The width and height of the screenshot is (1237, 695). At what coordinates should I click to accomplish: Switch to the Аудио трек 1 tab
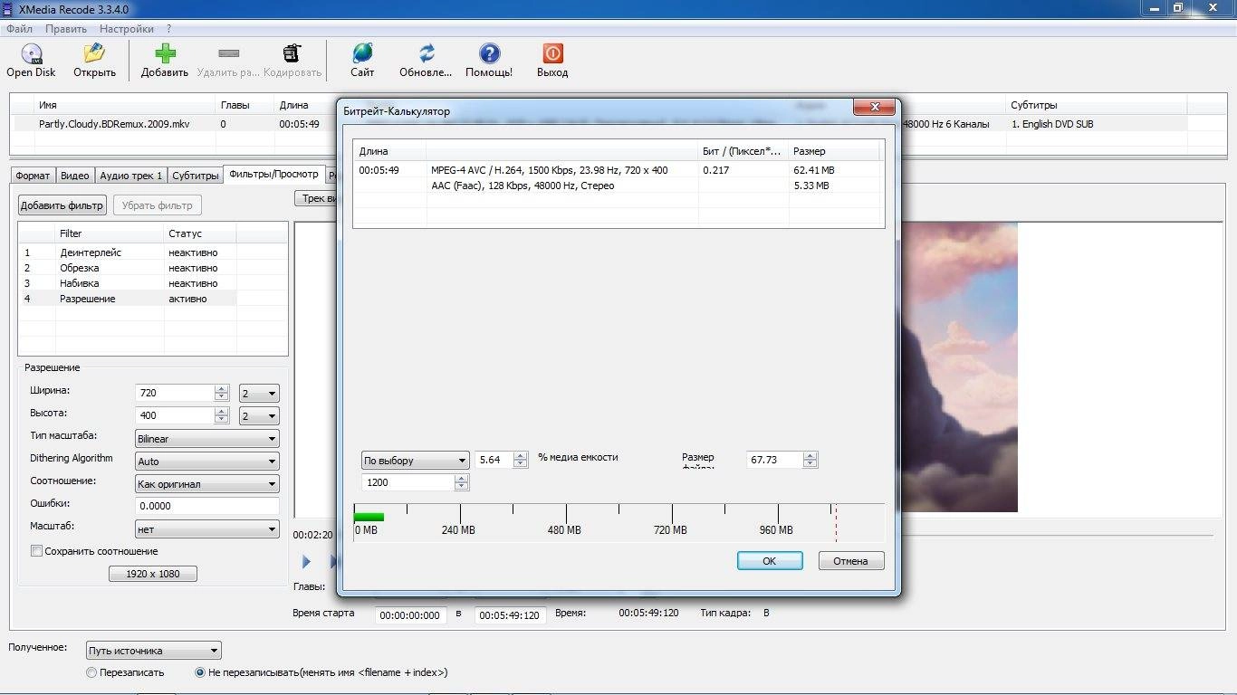tap(131, 176)
